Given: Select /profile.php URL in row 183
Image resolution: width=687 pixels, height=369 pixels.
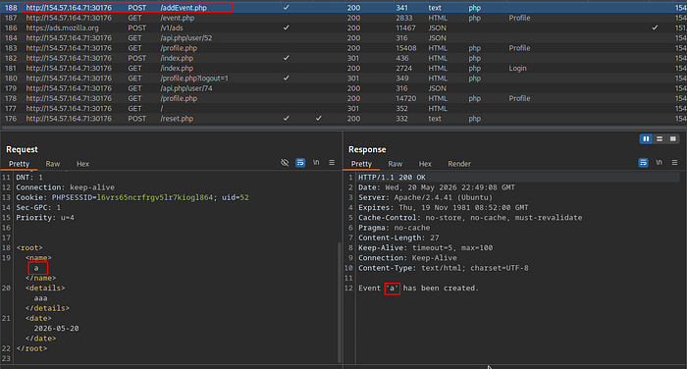Looking at the screenshot, I should pyautogui.click(x=179, y=48).
